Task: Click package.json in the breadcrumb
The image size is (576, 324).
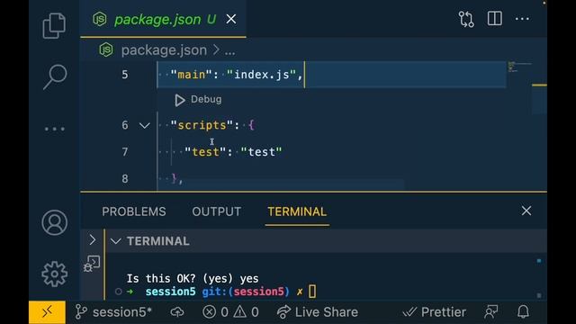Action: [164, 50]
